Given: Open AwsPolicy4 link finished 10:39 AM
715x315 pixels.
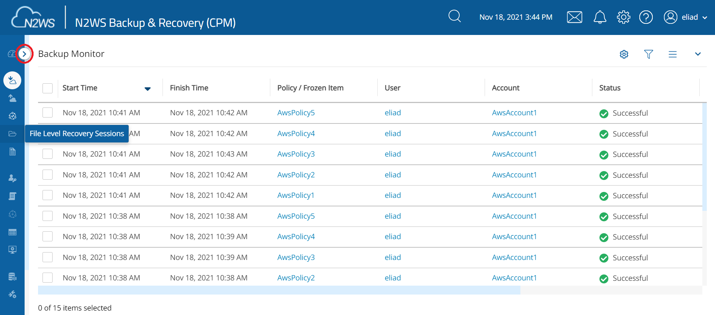Looking at the screenshot, I should pos(296,237).
